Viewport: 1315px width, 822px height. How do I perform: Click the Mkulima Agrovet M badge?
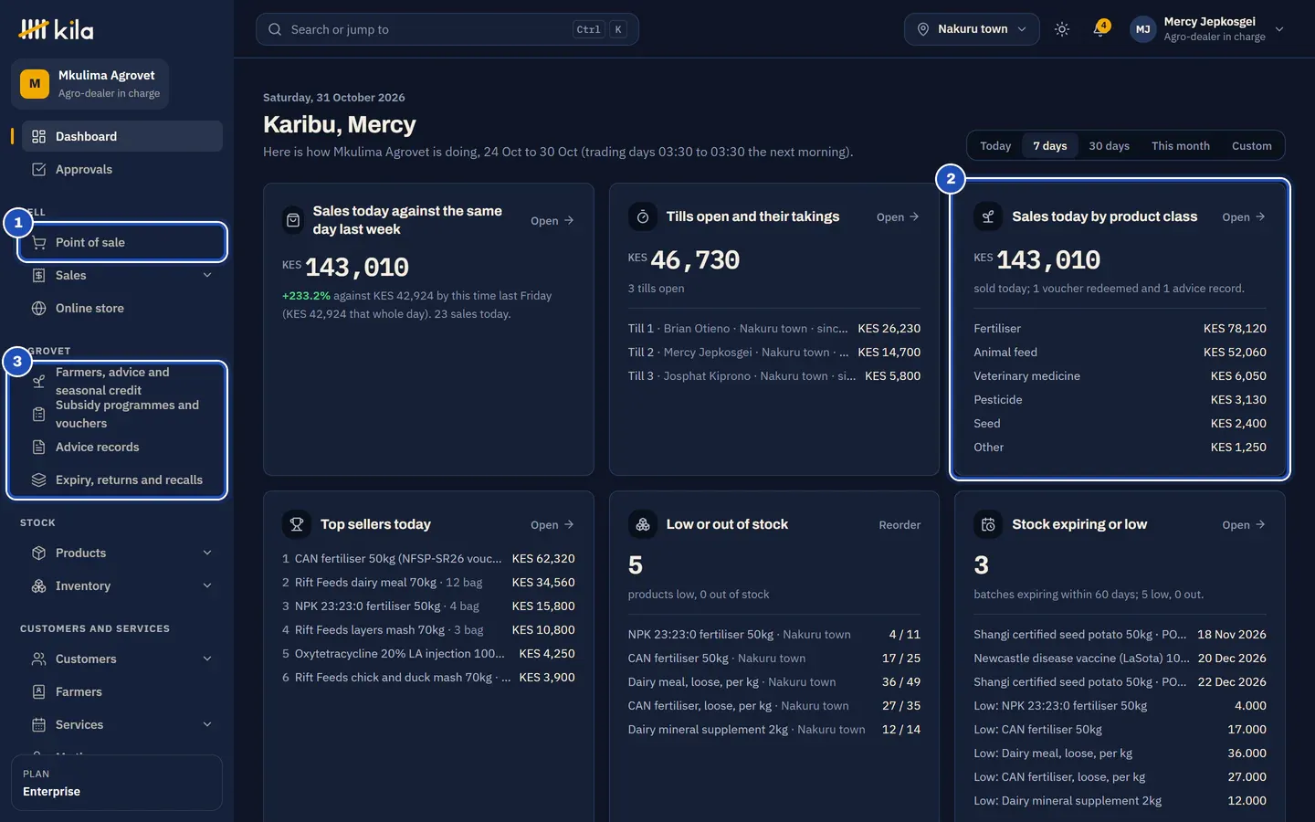point(35,84)
